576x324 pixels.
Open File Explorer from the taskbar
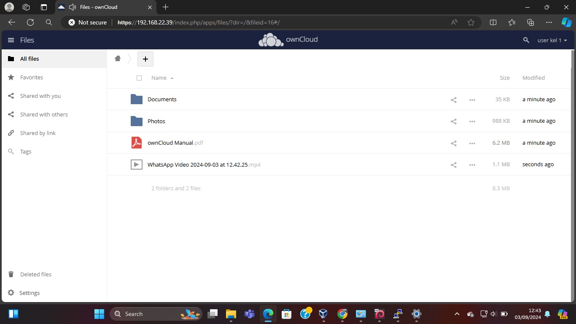[x=231, y=314]
